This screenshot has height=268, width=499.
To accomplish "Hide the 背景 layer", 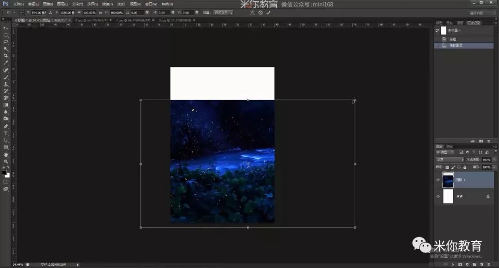I will tap(438, 196).
